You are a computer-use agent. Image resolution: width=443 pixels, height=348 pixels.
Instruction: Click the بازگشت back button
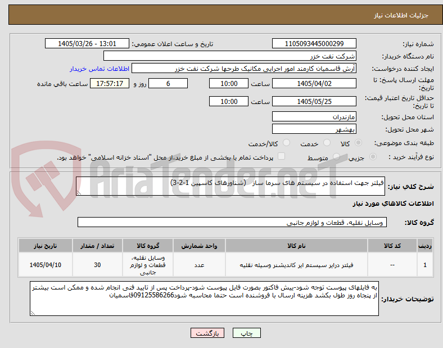207,333
